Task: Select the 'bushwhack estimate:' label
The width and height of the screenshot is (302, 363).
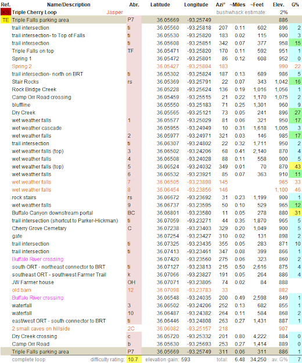Action: (x=241, y=12)
